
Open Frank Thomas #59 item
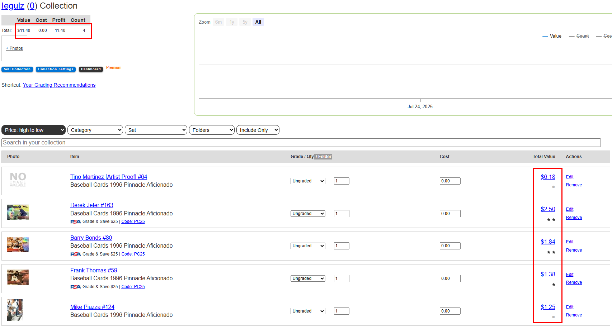tap(94, 270)
